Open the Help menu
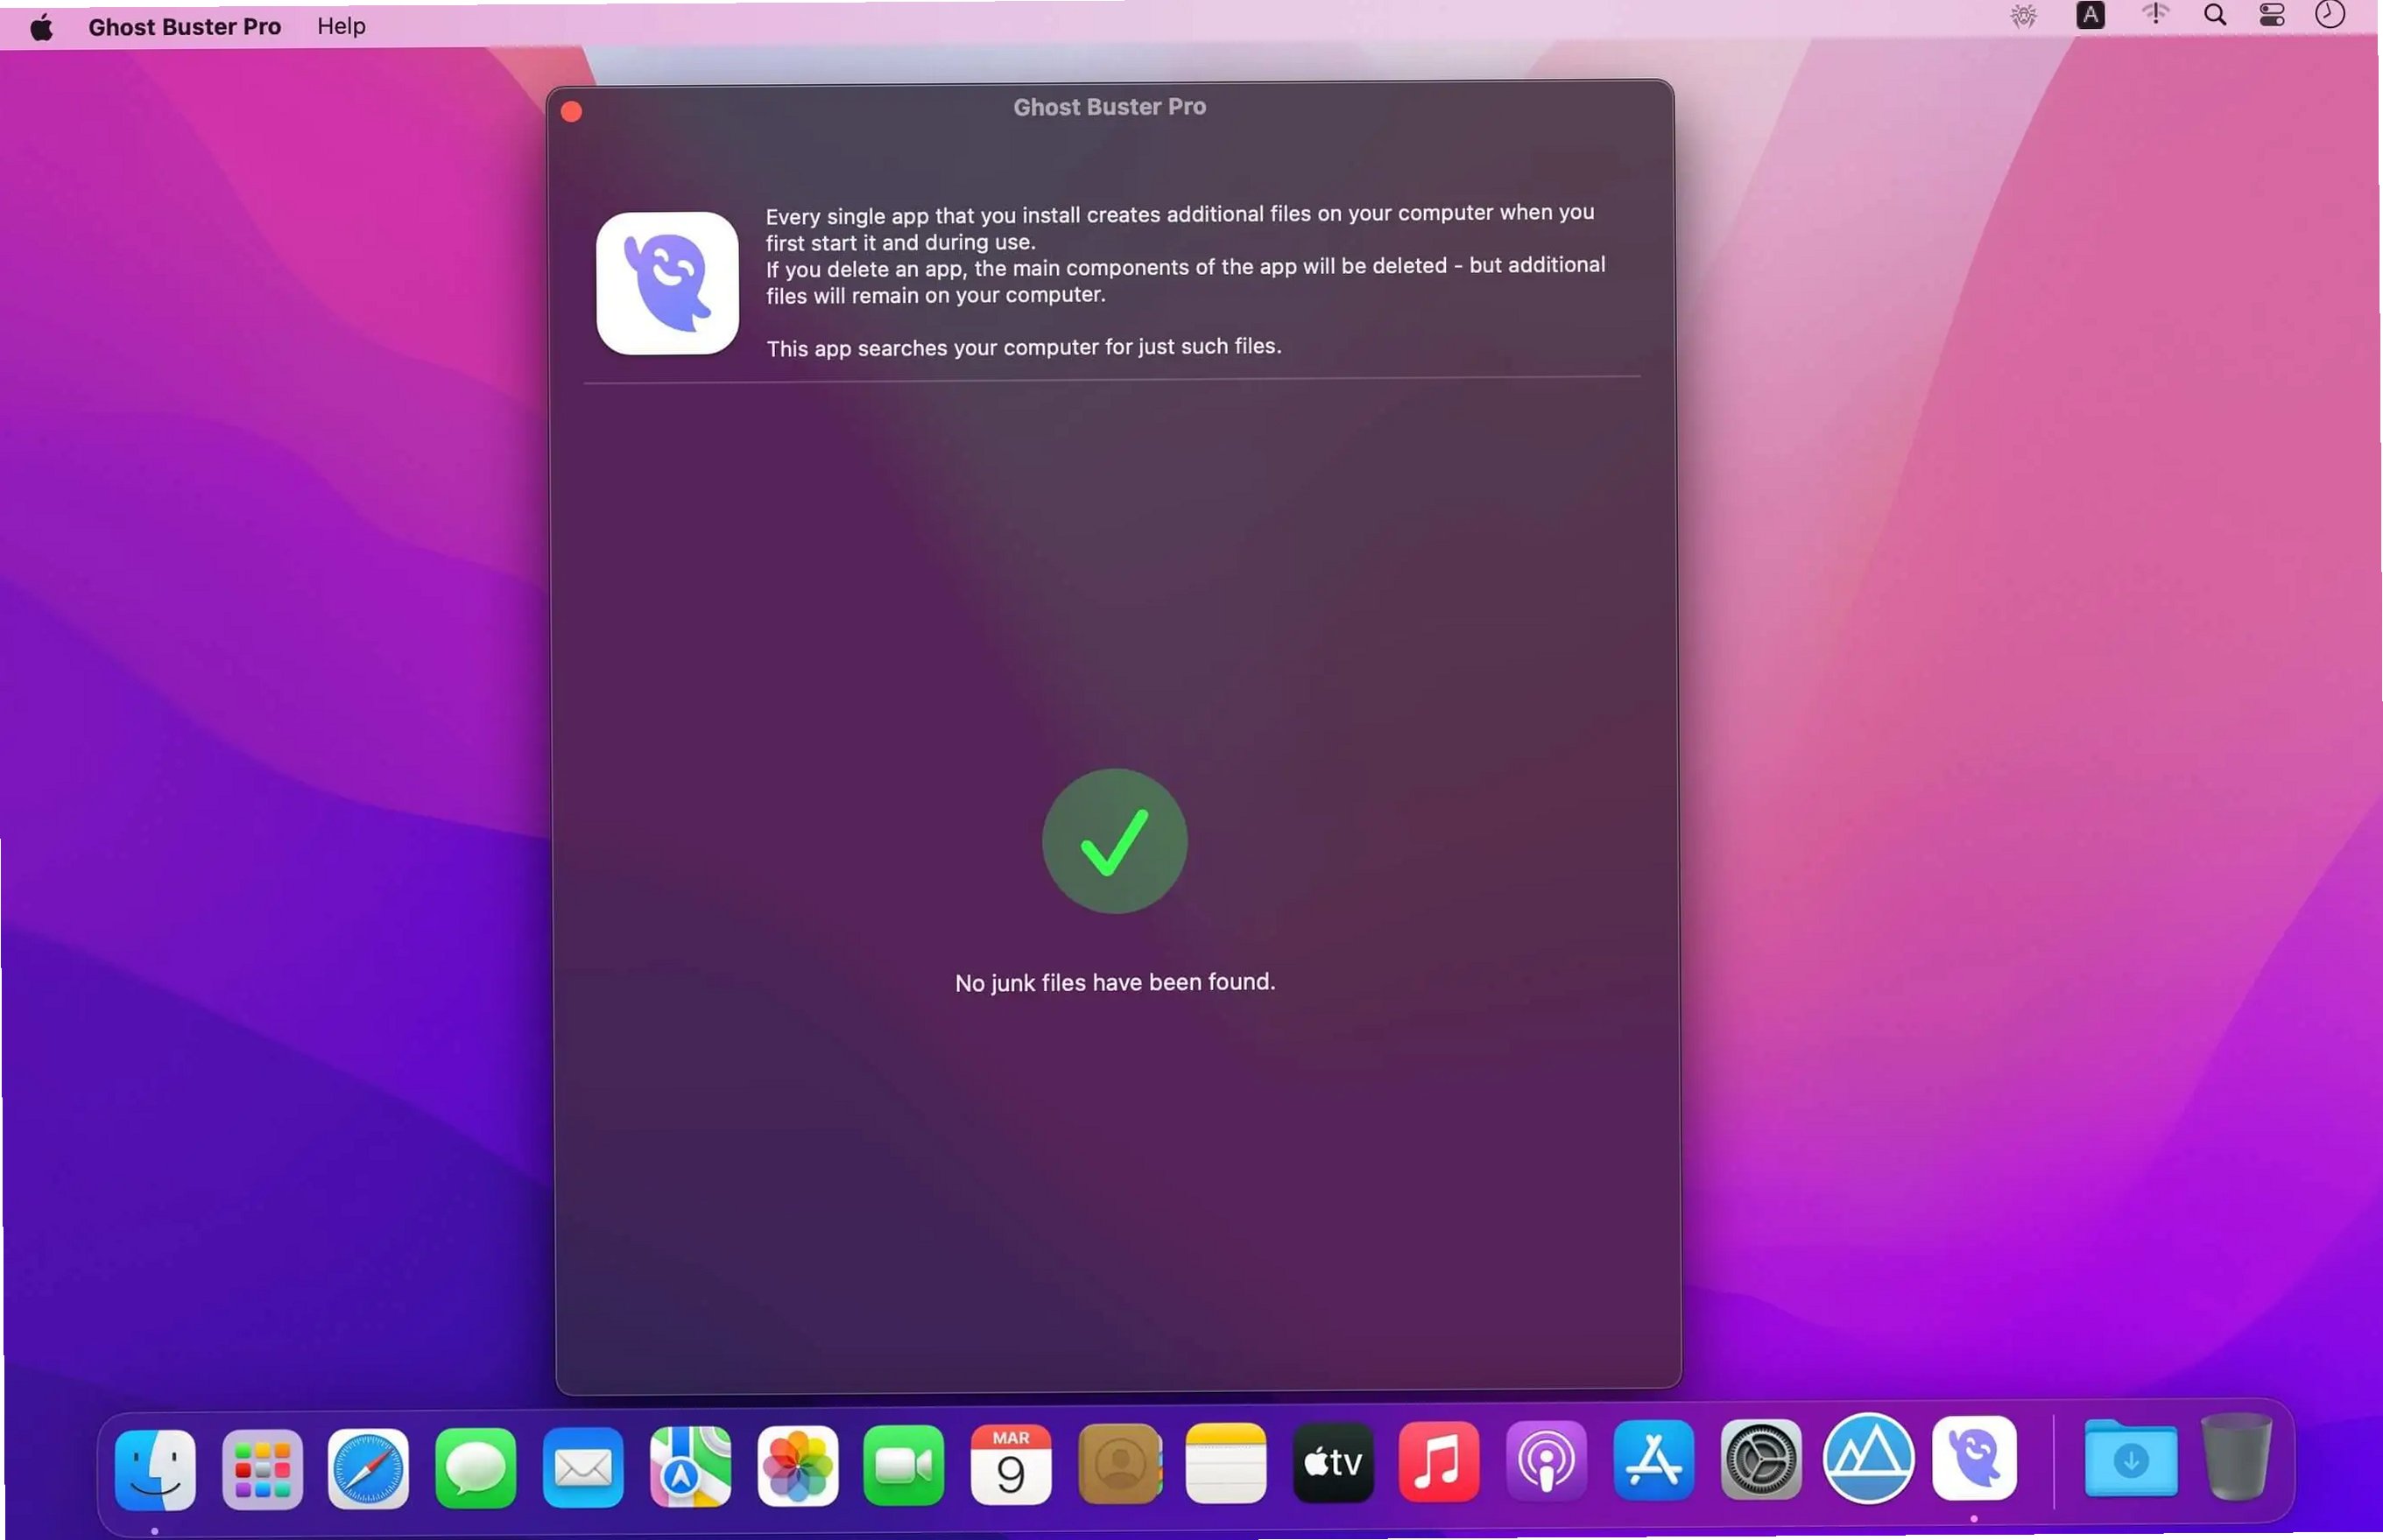Image resolution: width=2383 pixels, height=1540 pixels. coord(341,26)
